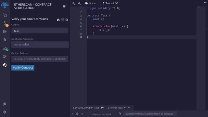Open the Contract dropdown showing Test

[40, 31]
